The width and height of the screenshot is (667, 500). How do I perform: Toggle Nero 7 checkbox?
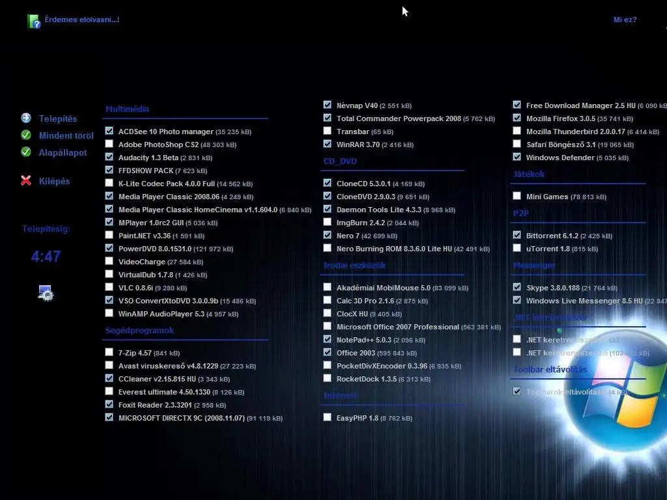pos(327,234)
